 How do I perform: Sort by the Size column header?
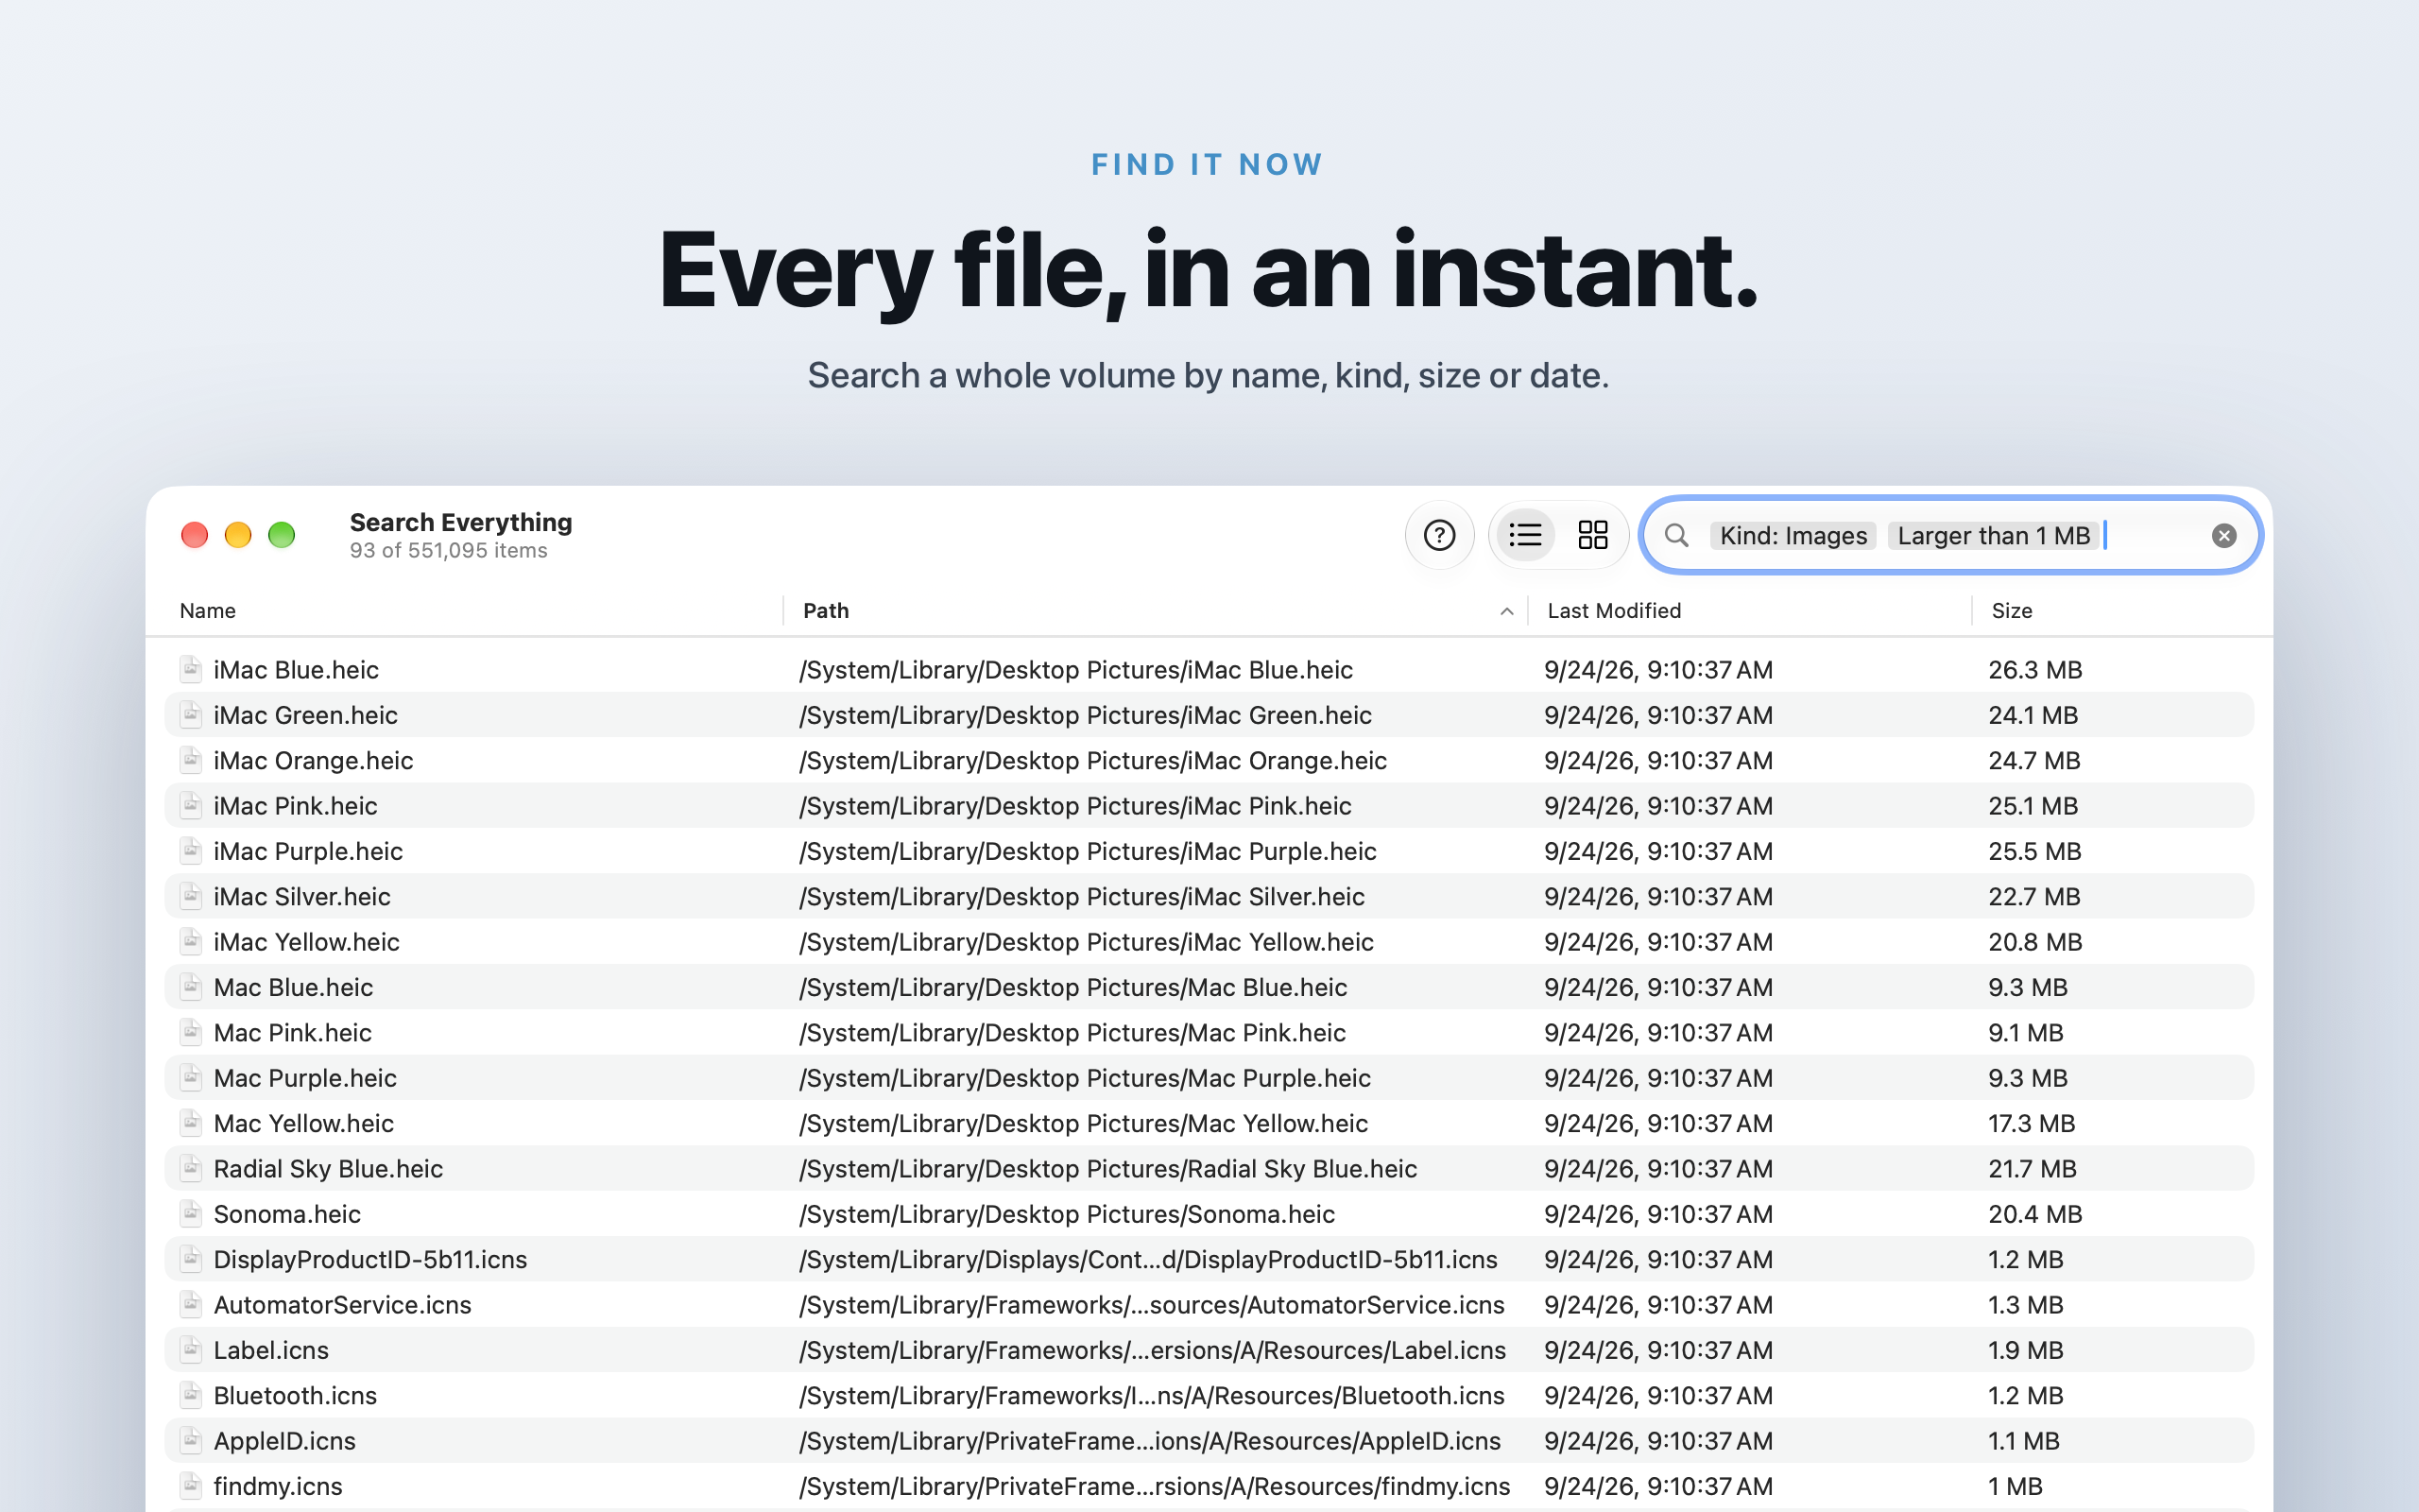click(x=2011, y=610)
